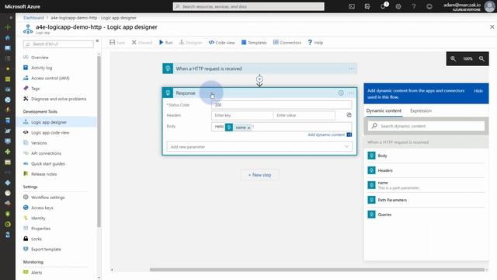Screen dimensions: 497x280
Task: Click the resource menu search box
Action: pos(58,44)
